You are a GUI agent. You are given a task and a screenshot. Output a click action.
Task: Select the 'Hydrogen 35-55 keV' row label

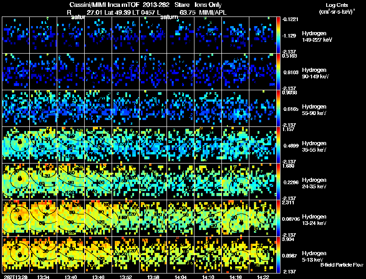314,147
